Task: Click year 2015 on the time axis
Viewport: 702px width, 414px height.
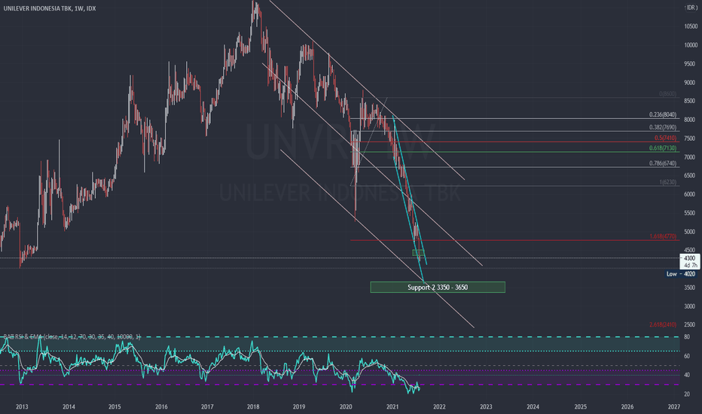Action: click(114, 406)
